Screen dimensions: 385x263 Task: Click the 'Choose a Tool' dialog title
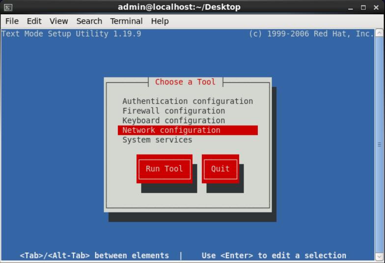tap(186, 81)
